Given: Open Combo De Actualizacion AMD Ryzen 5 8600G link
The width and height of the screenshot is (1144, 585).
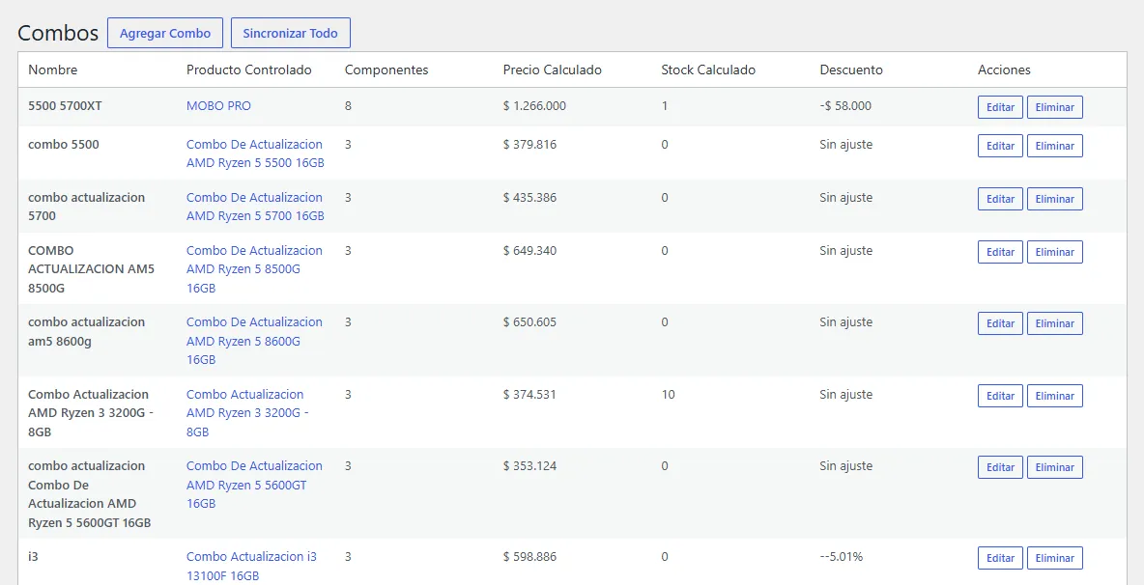Looking at the screenshot, I should click(x=255, y=341).
